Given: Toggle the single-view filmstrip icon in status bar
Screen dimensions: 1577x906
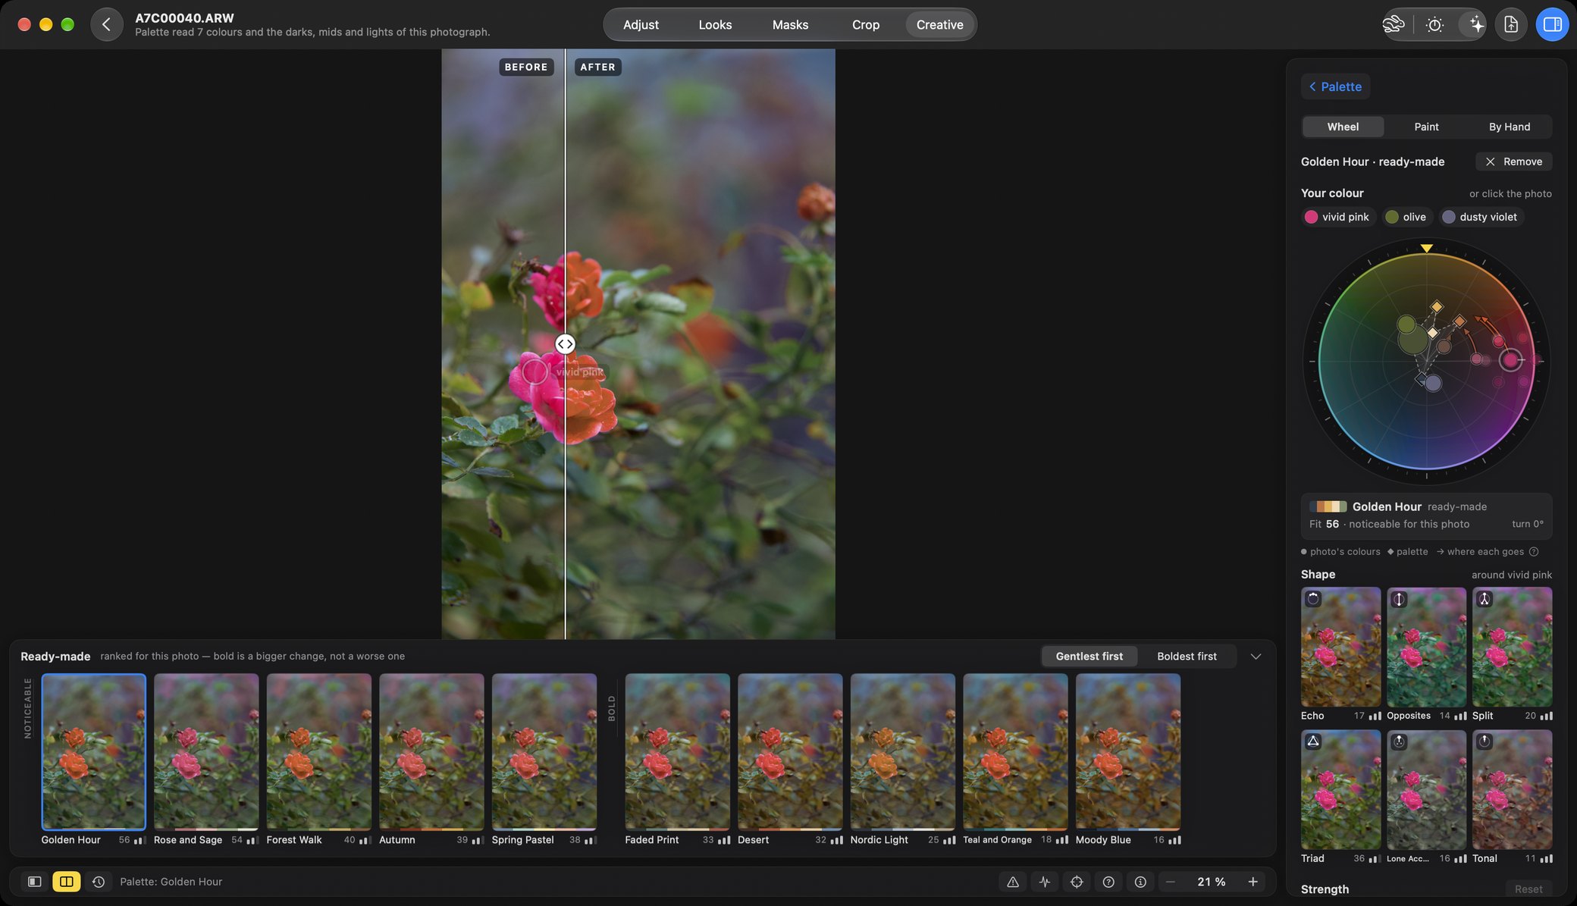Looking at the screenshot, I should pyautogui.click(x=35, y=882).
